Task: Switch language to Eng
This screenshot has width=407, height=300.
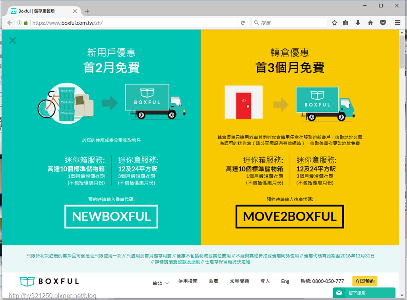Action: pyautogui.click(x=285, y=281)
